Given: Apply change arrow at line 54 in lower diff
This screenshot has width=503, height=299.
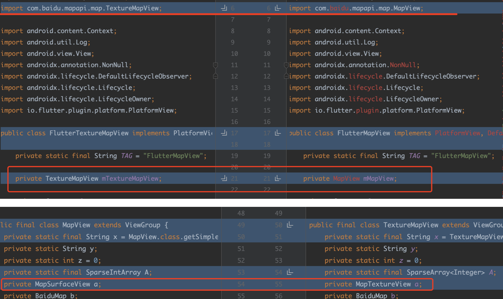Looking at the screenshot, I should 290,272.
